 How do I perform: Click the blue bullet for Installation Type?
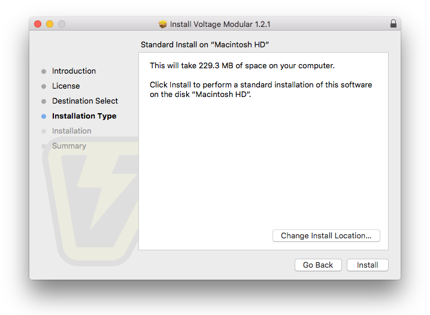pos(44,116)
